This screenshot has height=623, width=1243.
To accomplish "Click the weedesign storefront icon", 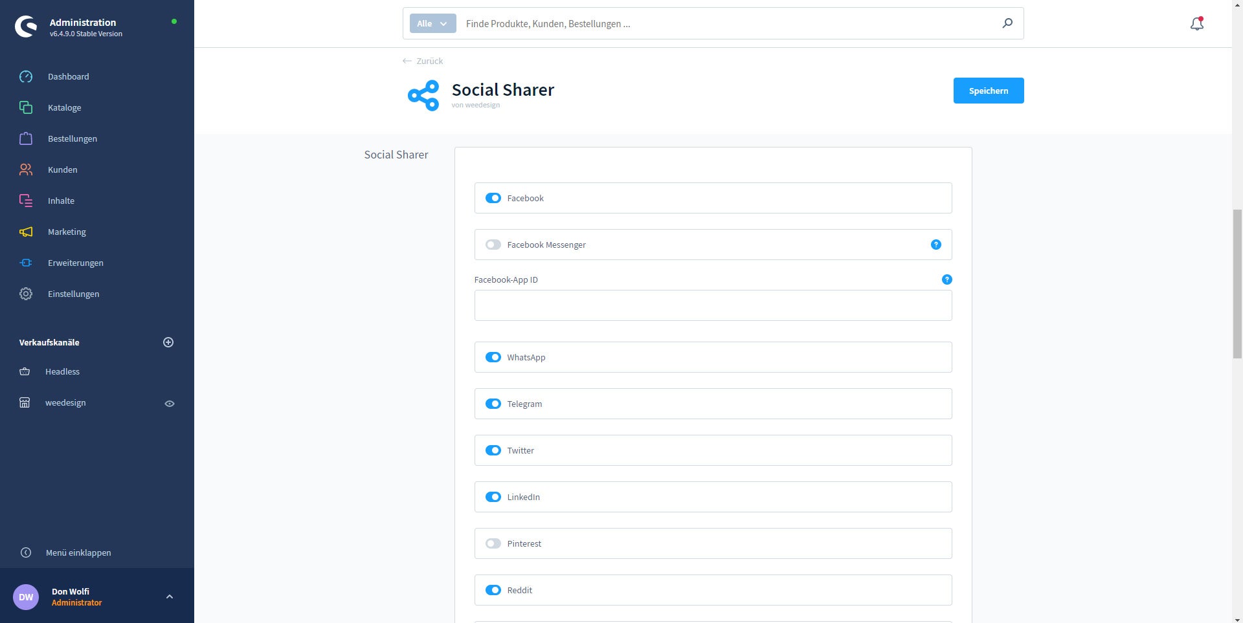I will coord(25,402).
